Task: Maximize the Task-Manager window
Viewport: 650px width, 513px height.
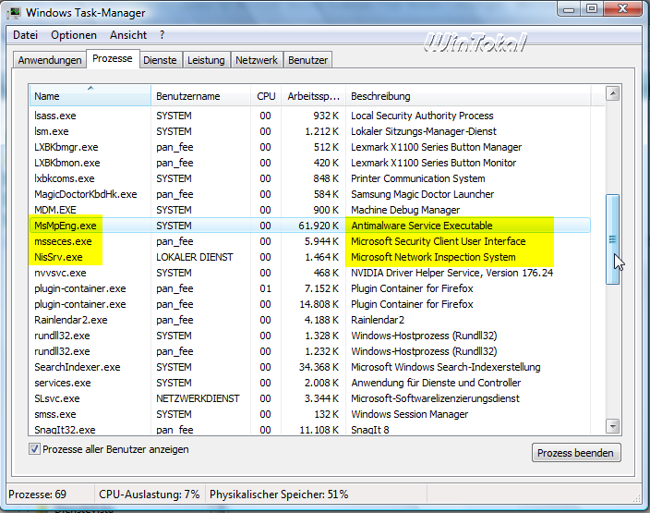Action: (592, 9)
